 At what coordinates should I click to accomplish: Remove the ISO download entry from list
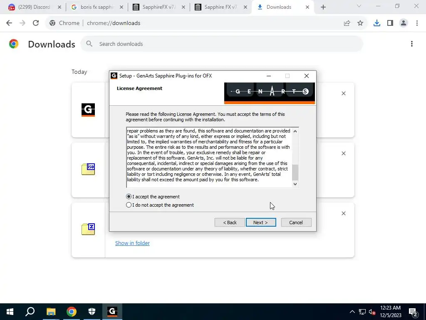point(343,153)
